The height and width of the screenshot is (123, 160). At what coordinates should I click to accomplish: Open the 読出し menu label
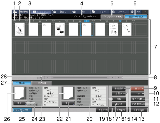pyautogui.click(x=63, y=12)
